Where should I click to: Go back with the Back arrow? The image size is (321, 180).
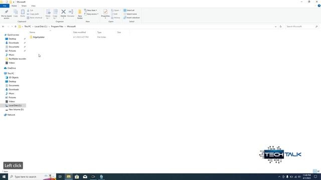tap(3, 26)
